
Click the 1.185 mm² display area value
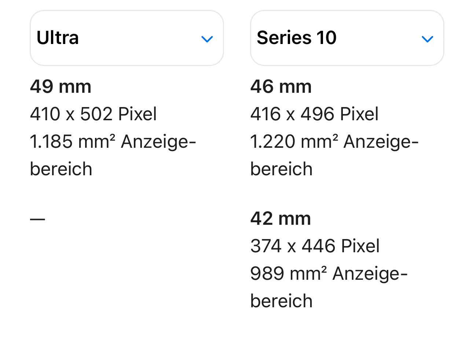tap(72, 142)
